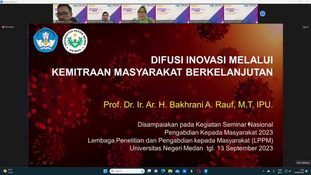Image resolution: width=311 pixels, height=175 pixels.
Task: Select Budiman Nasution participant thumbnail
Action: point(207,14)
